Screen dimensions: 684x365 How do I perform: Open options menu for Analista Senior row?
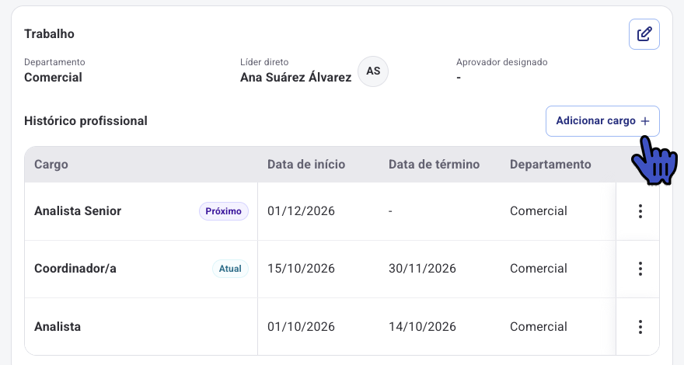(640, 211)
